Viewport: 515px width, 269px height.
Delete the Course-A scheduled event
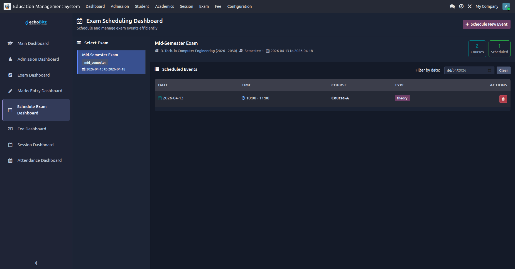(503, 99)
